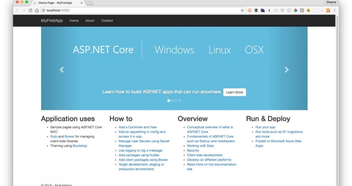Select the Home Page - MyFirstApp tab
Image resolution: width=352 pixels, height=186 pixels.
[55, 3]
